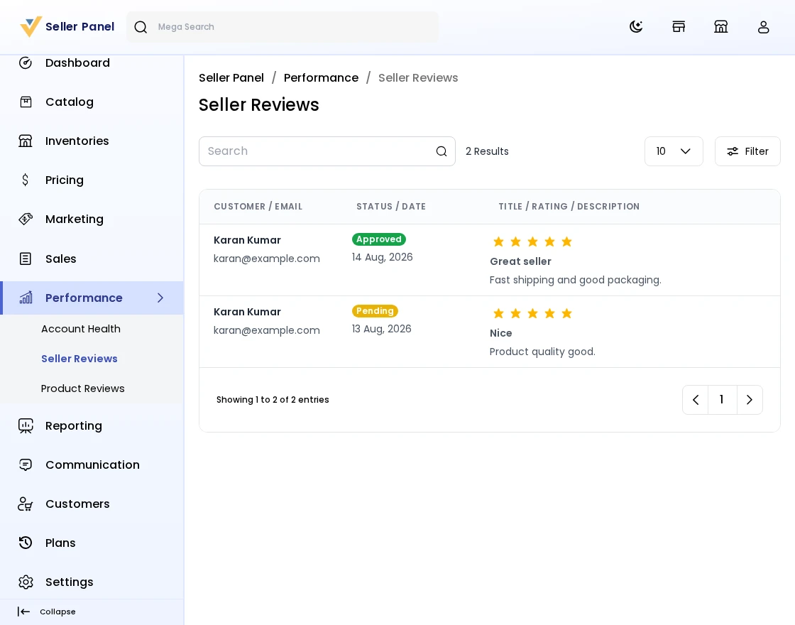The image size is (795, 625).
Task: Go to previous page arrow
Action: point(696,400)
